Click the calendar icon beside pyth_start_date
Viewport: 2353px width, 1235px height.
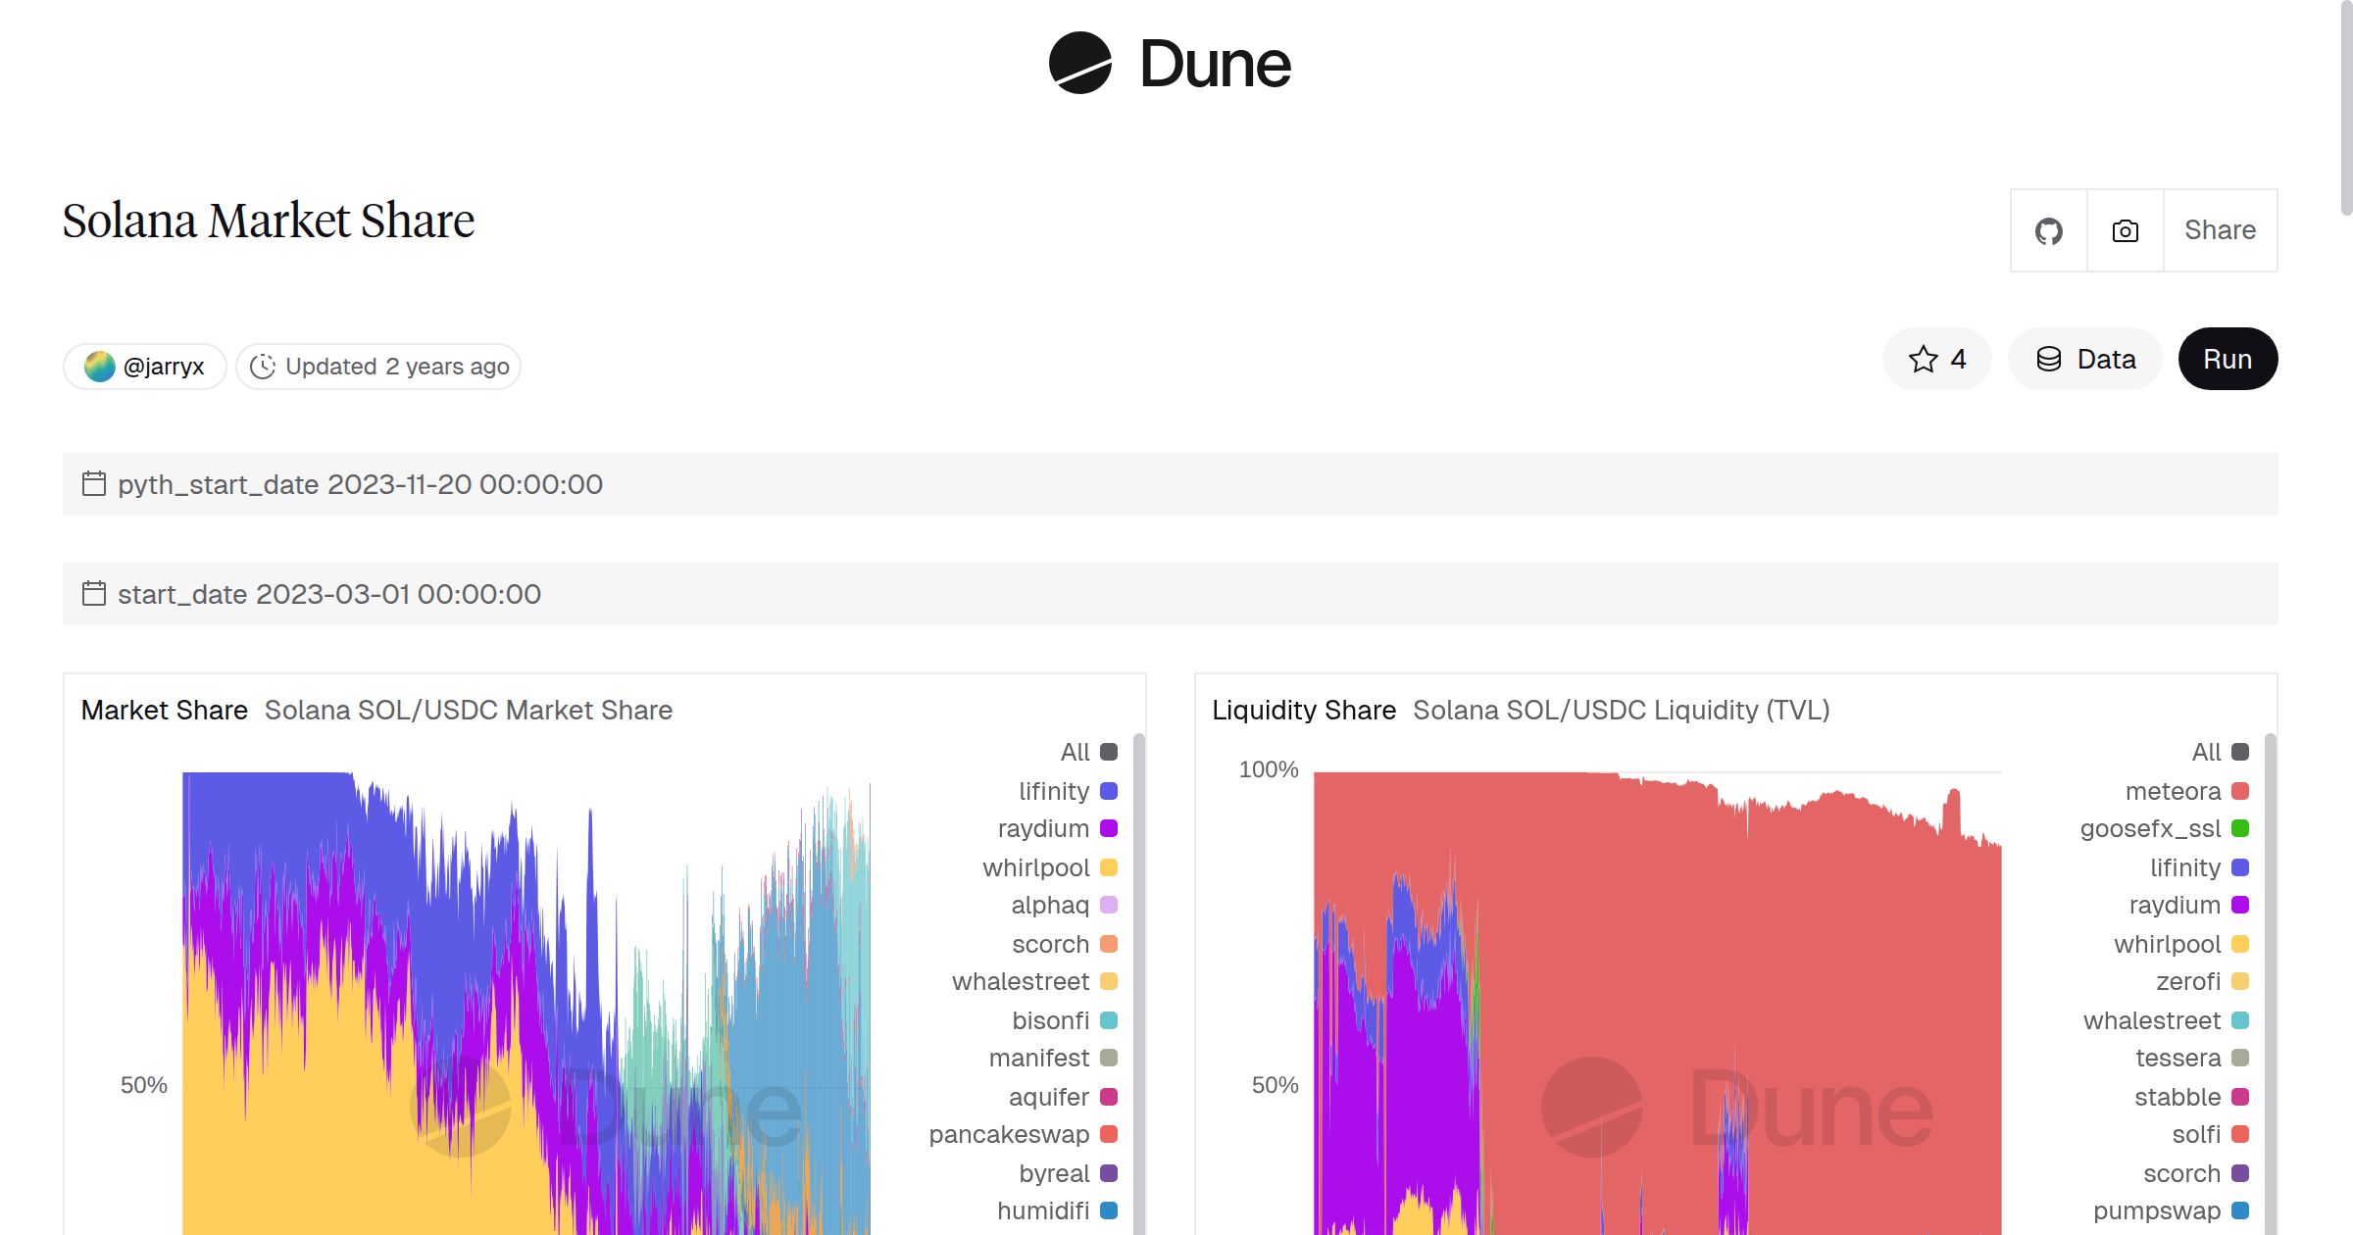(x=94, y=483)
